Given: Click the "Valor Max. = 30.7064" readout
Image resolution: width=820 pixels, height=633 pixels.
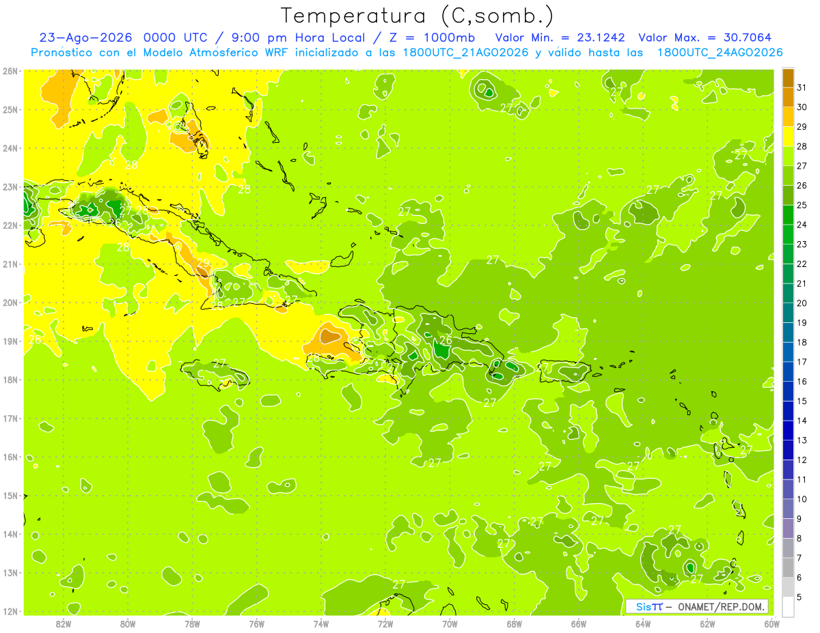Looking at the screenshot, I should (707, 38).
